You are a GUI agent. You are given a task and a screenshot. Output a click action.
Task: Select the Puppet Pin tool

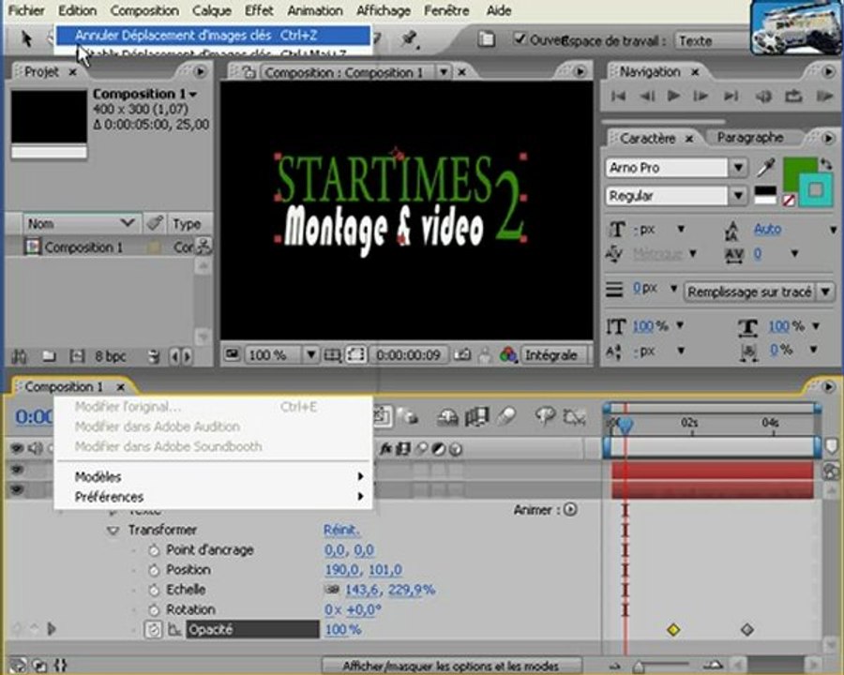tap(409, 38)
